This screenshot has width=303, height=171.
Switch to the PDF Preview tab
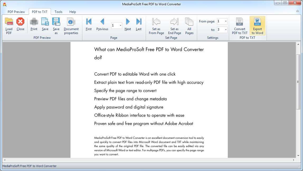tap(16, 12)
